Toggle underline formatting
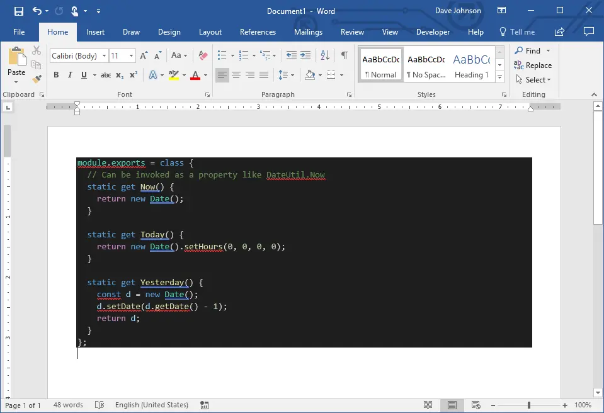 point(84,75)
